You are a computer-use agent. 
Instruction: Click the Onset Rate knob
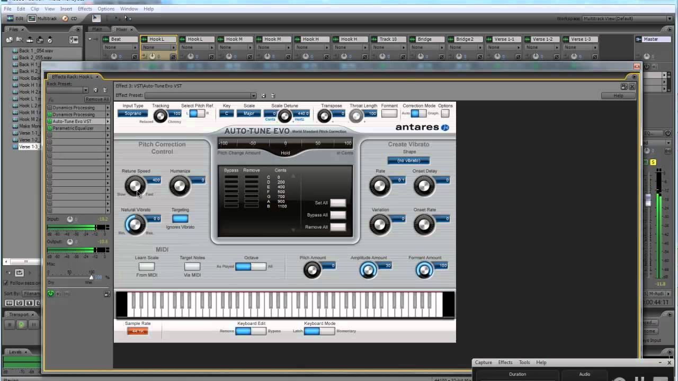424,224
